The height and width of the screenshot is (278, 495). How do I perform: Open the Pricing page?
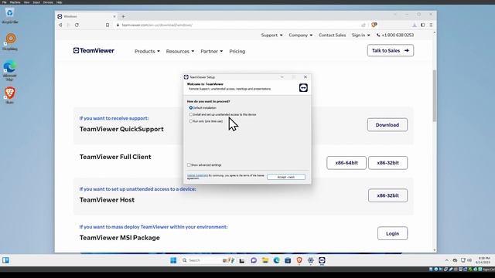(237, 51)
